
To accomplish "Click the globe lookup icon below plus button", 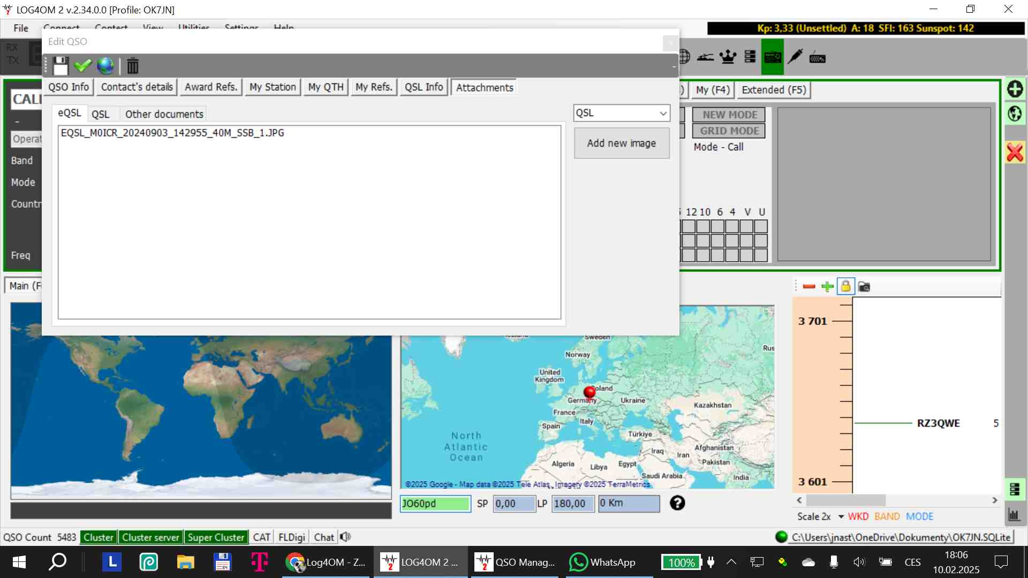I will click(x=1015, y=113).
